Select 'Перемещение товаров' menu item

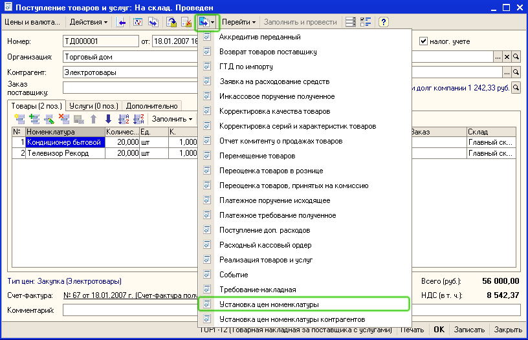pyautogui.click(x=304, y=156)
